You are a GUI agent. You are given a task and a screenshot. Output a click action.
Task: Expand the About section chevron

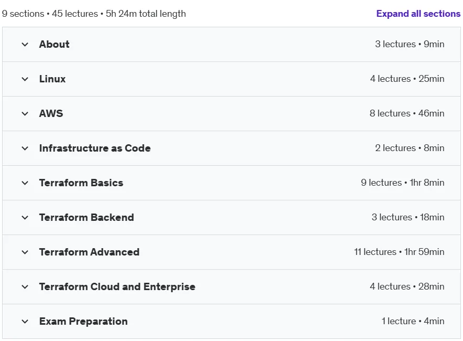tap(25, 45)
